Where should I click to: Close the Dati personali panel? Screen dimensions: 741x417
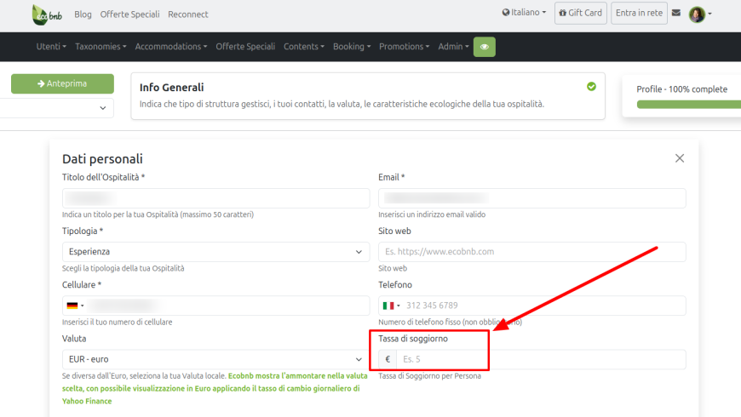tap(679, 158)
